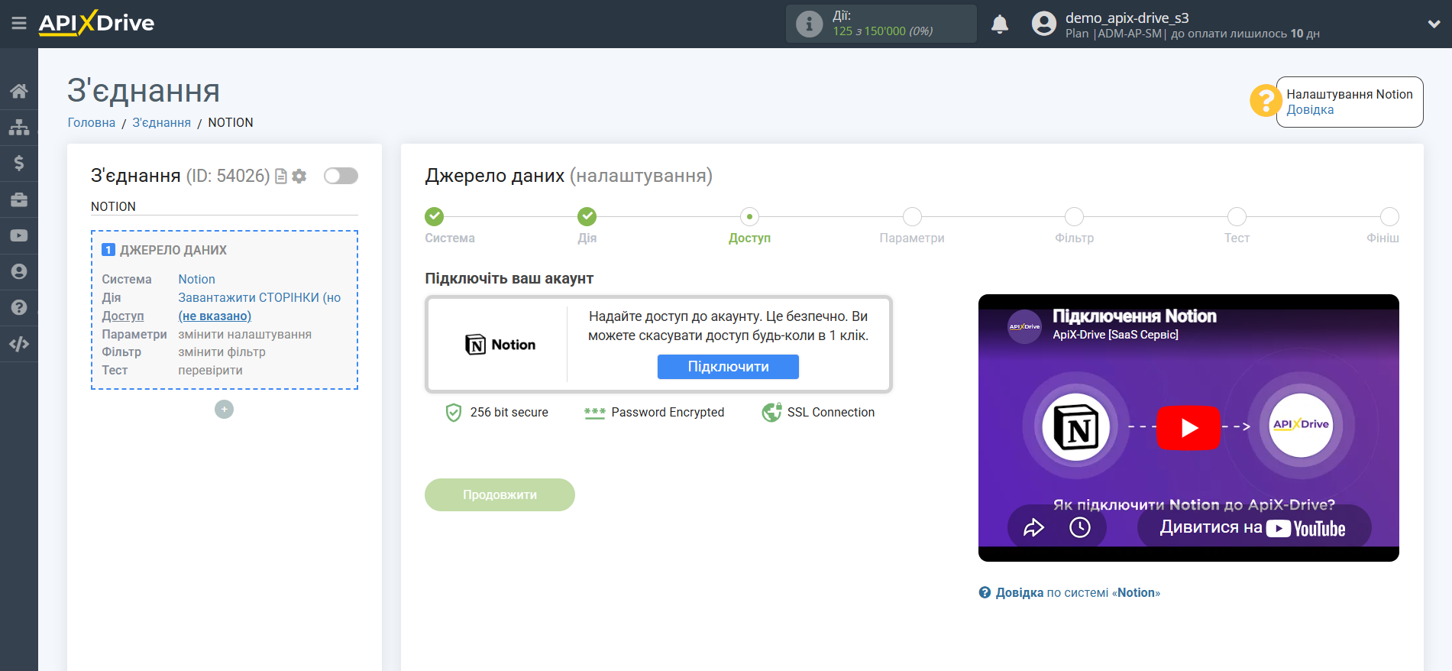Click the user avatar icon
Screen dimensions: 1452x671
click(x=1044, y=24)
